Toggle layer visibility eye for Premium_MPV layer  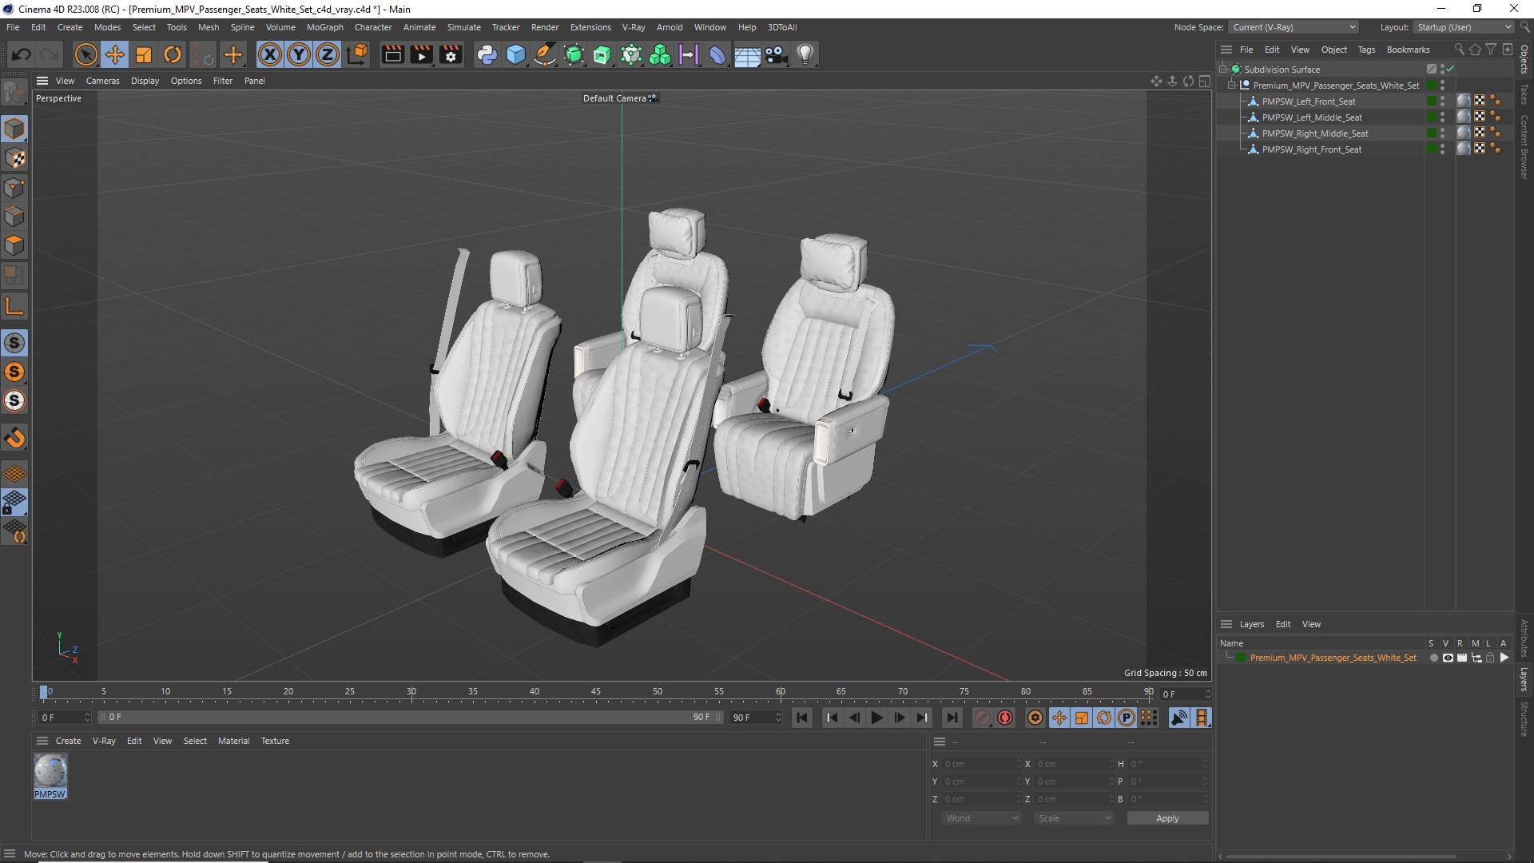coord(1448,658)
